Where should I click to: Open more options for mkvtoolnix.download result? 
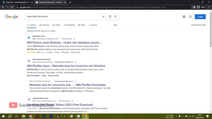76,62
